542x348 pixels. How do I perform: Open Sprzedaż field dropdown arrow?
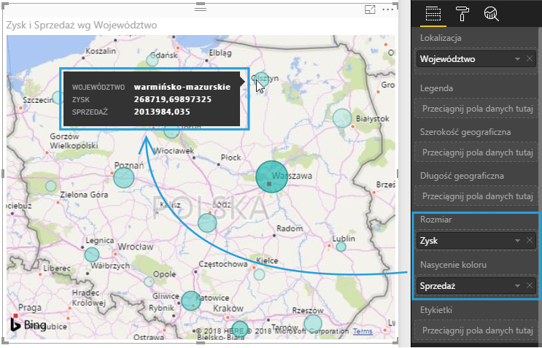pos(517,285)
